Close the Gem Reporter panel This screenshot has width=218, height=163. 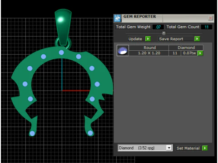(x=210, y=18)
